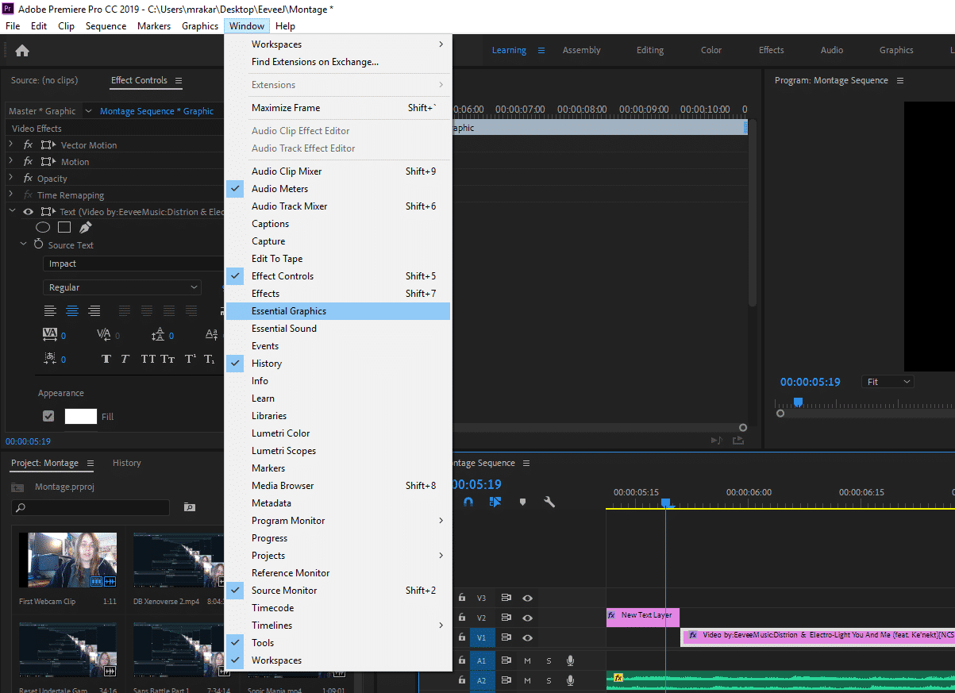The image size is (955, 693).
Task: Mute audio track A1
Action: point(528,660)
